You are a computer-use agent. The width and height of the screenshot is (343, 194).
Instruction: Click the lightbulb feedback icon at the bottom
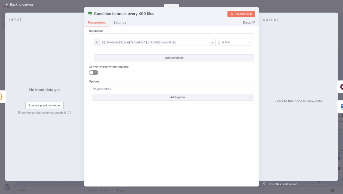click(264, 184)
